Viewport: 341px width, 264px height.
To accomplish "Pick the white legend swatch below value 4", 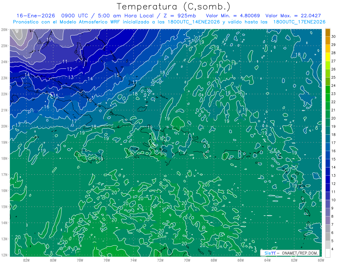I will [x=328, y=253].
